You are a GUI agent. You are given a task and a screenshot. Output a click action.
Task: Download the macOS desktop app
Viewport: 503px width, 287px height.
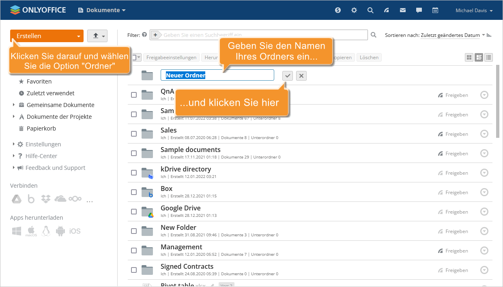[31, 231]
